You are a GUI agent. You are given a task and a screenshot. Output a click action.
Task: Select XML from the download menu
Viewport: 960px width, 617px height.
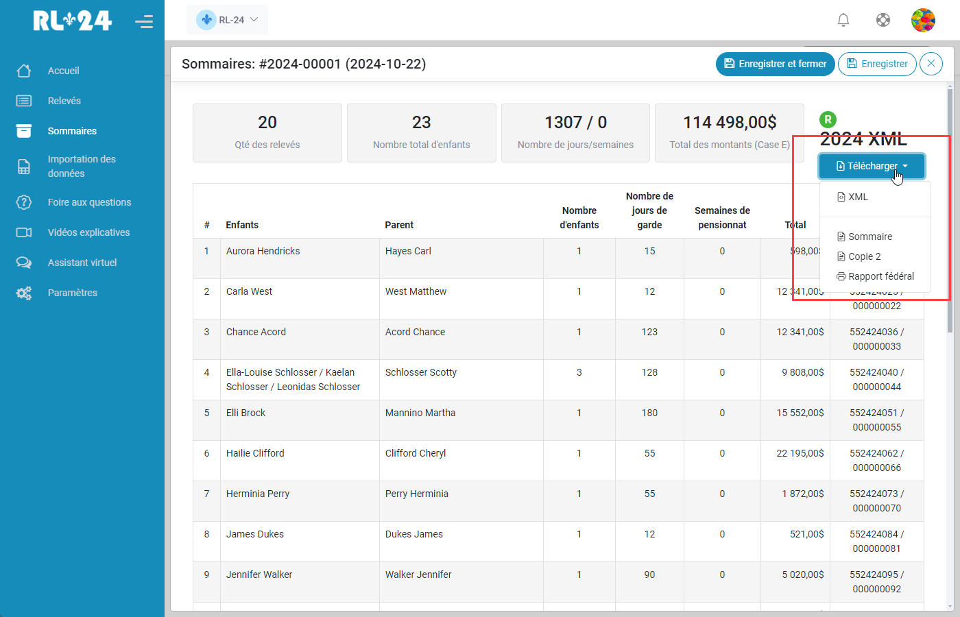pos(857,197)
